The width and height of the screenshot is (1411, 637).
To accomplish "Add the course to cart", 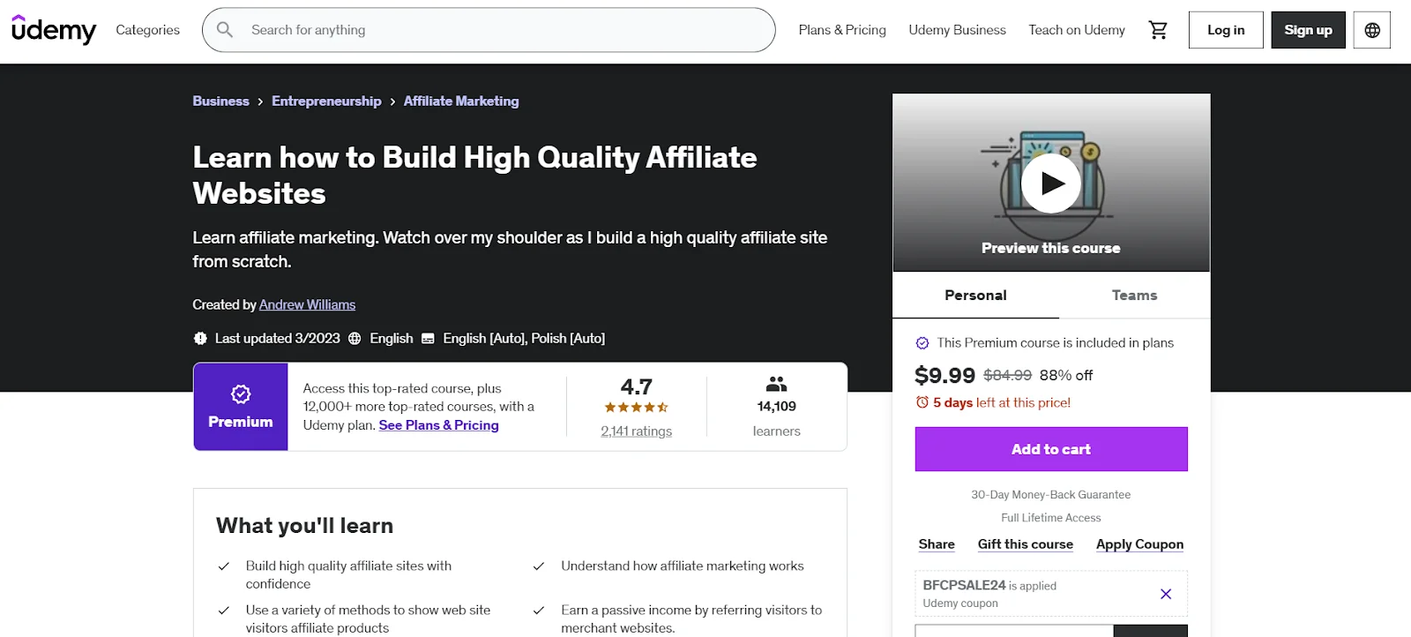I will pos(1050,449).
